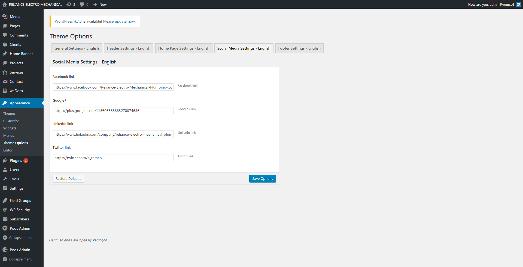The image size is (523, 267).
Task: Open the Editor submenu item
Action: click(x=8, y=150)
